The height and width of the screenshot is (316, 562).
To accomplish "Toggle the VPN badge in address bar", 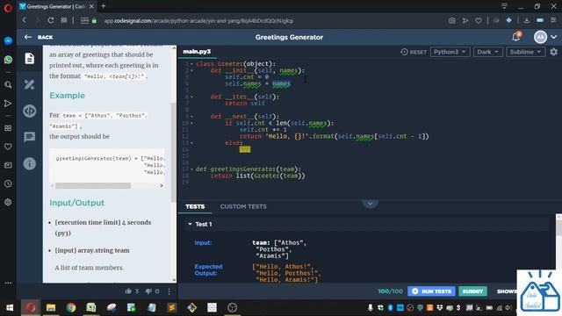I will click(x=84, y=21).
